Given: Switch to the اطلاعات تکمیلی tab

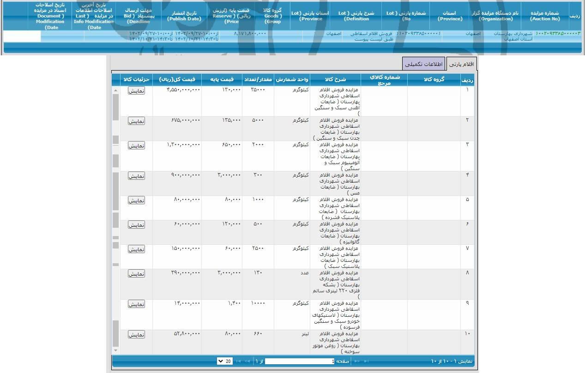Looking at the screenshot, I should (x=423, y=63).
